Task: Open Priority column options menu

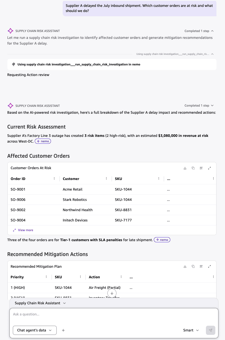Action: point(46,277)
